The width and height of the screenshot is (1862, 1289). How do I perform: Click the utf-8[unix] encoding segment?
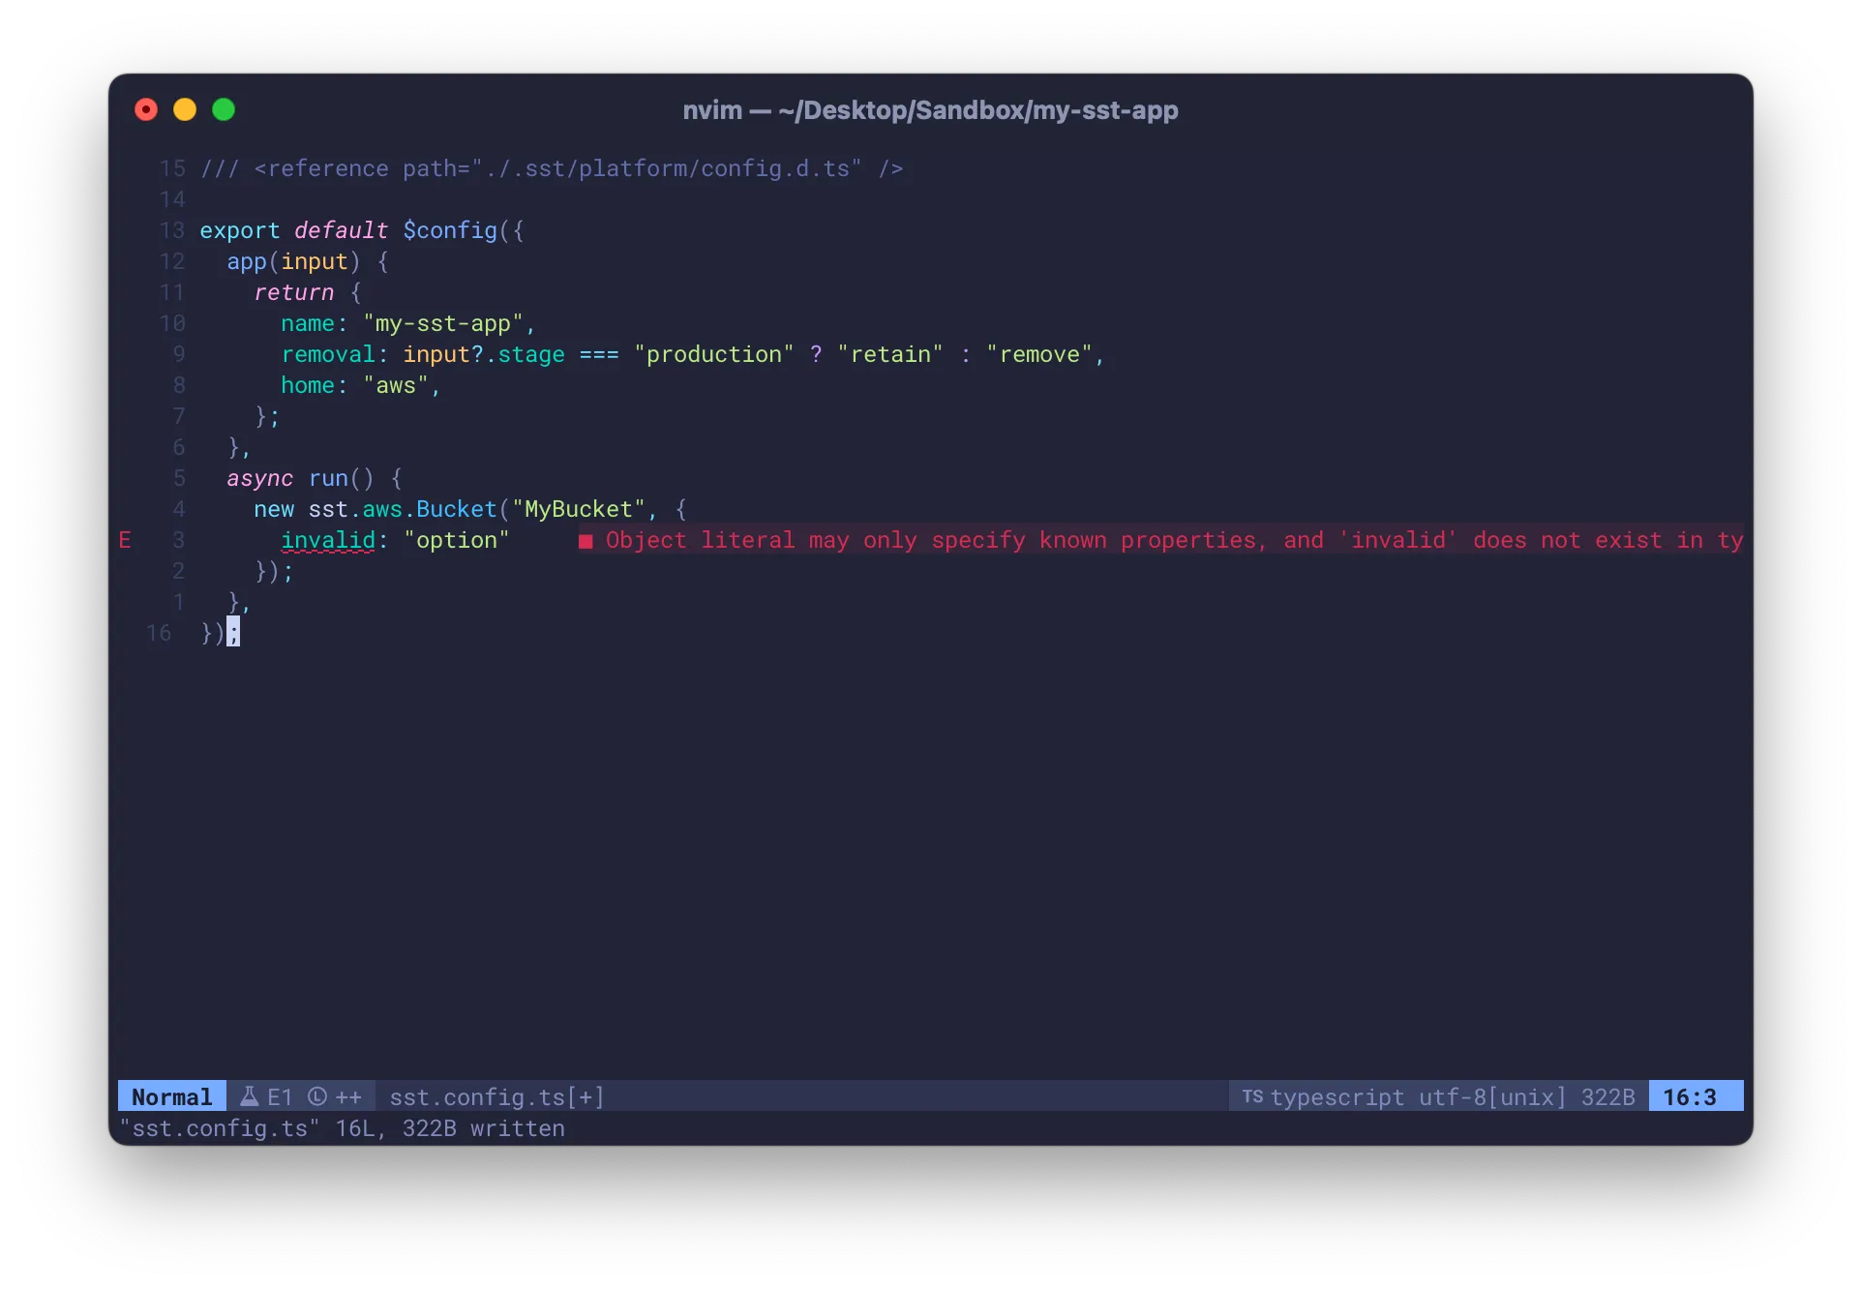point(1491,1096)
